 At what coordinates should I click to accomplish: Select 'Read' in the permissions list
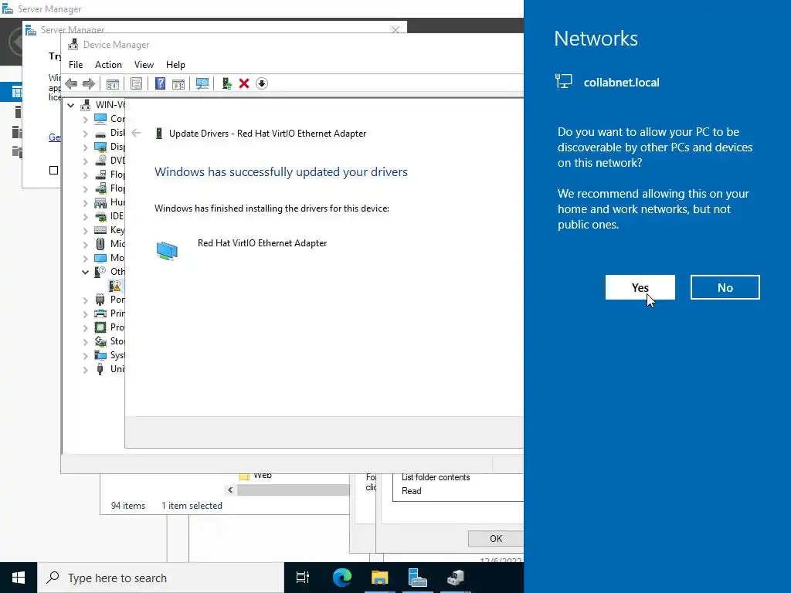pos(411,490)
